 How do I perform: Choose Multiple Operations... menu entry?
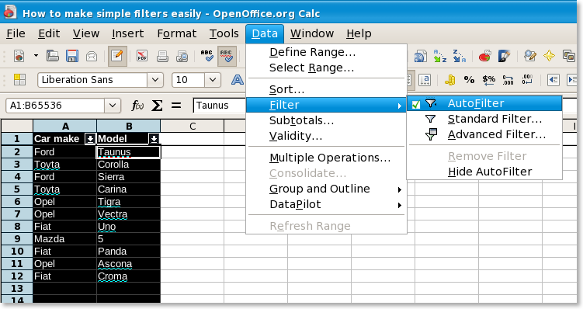[326, 158]
